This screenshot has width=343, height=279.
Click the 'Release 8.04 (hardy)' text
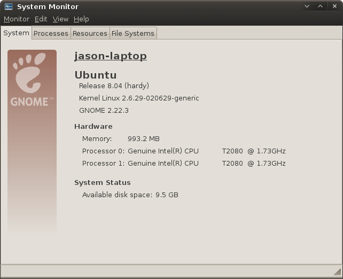(114, 86)
